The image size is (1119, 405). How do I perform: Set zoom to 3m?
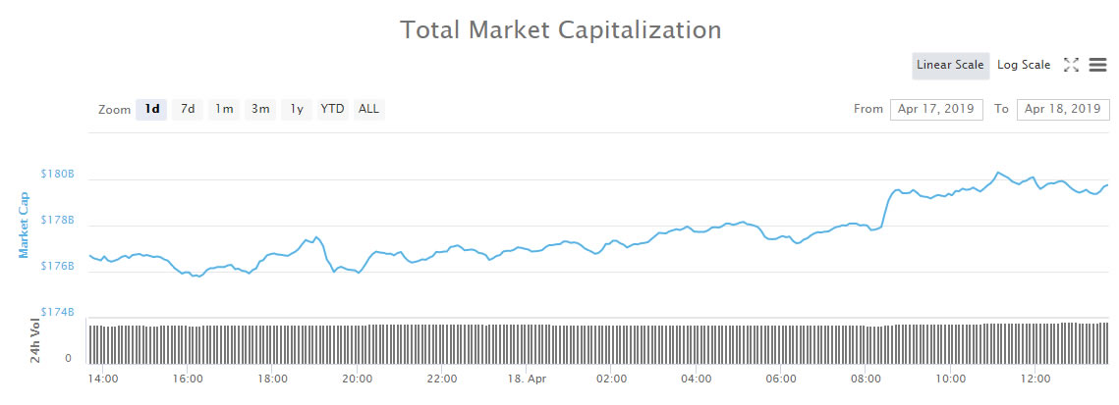260,109
